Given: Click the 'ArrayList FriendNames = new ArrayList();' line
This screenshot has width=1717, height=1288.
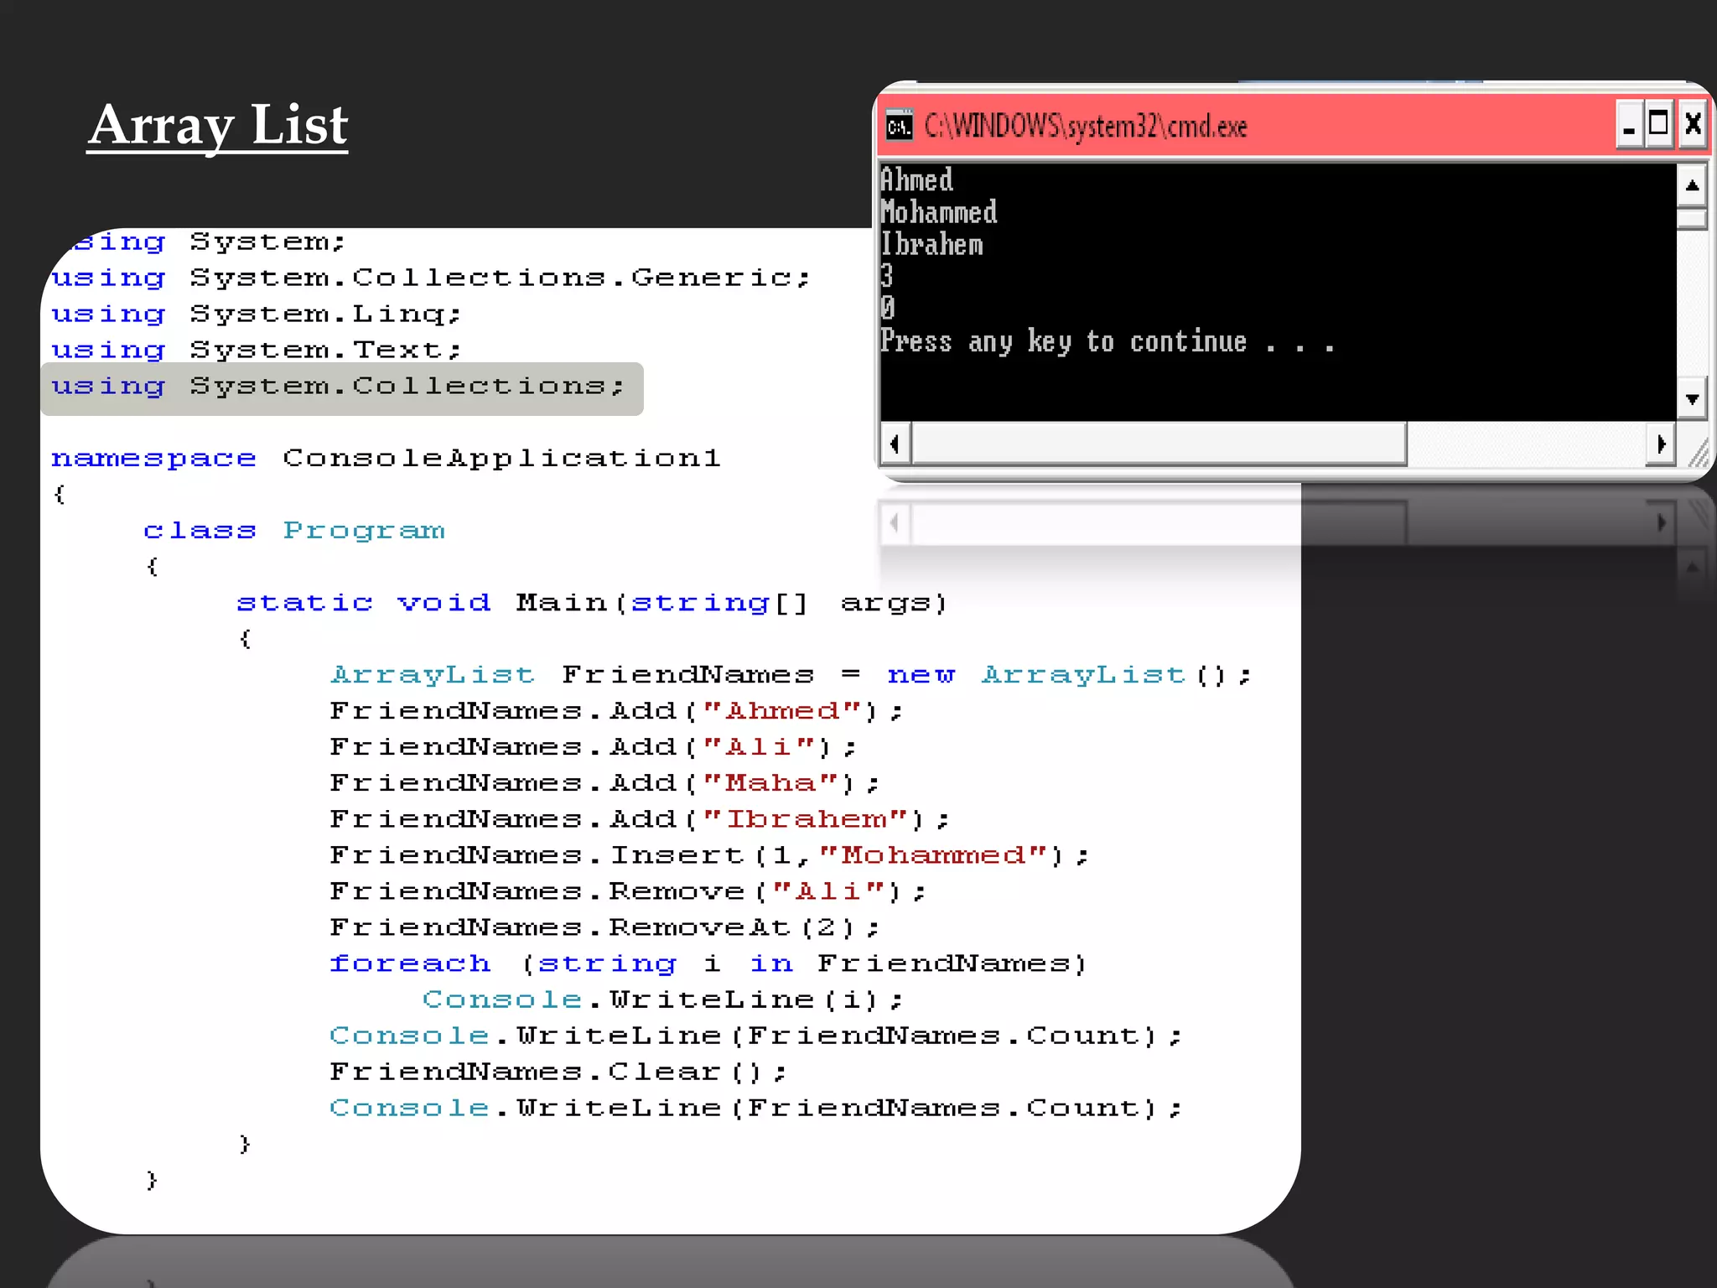Looking at the screenshot, I should click(x=791, y=675).
